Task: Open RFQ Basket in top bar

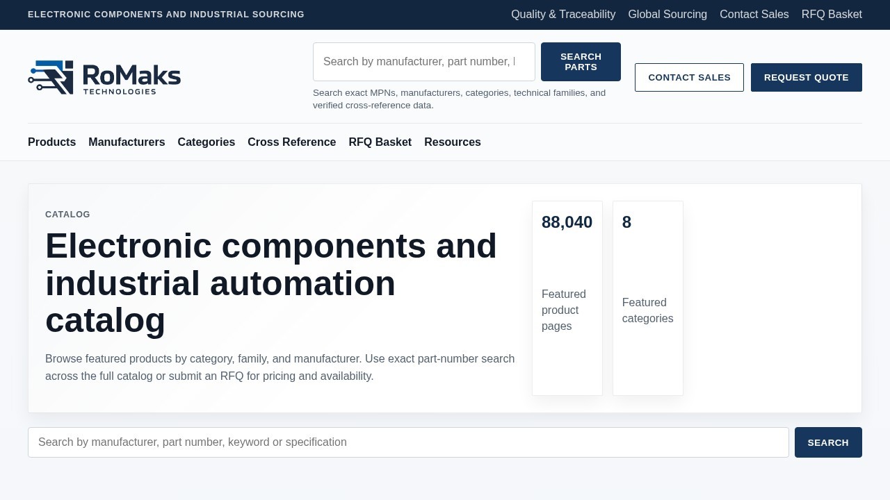Action: [x=832, y=15]
